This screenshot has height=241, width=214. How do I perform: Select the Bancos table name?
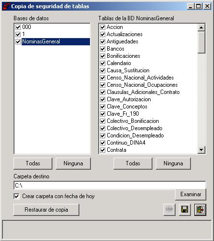coord(115,49)
